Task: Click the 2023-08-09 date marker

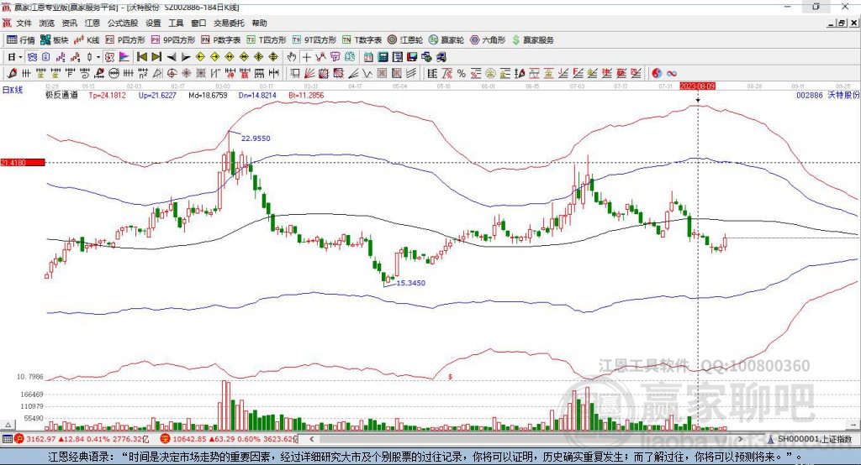Action: [x=697, y=86]
